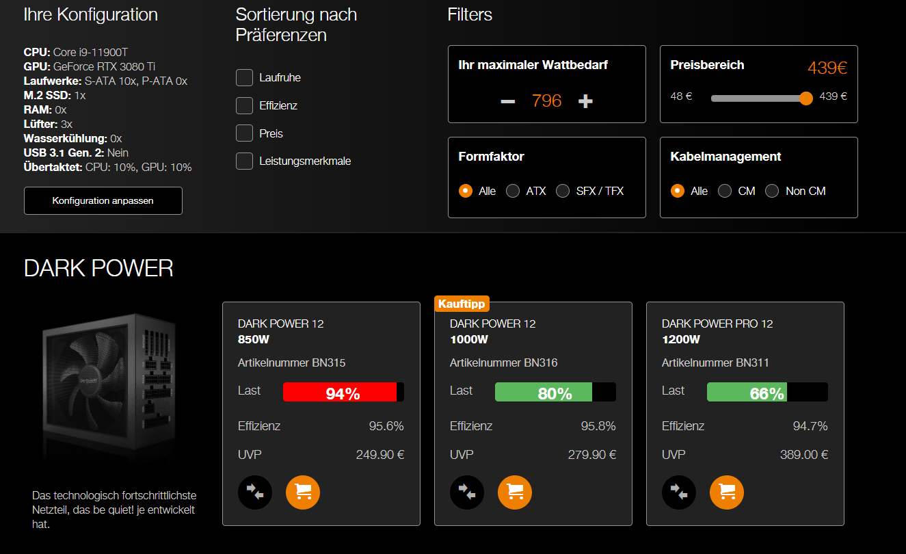Click the wattage value 796
Screen dimensions: 906x554
point(546,101)
